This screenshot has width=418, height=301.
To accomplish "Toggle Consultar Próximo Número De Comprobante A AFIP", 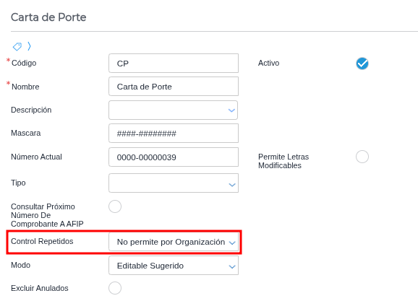I will [x=115, y=206].
